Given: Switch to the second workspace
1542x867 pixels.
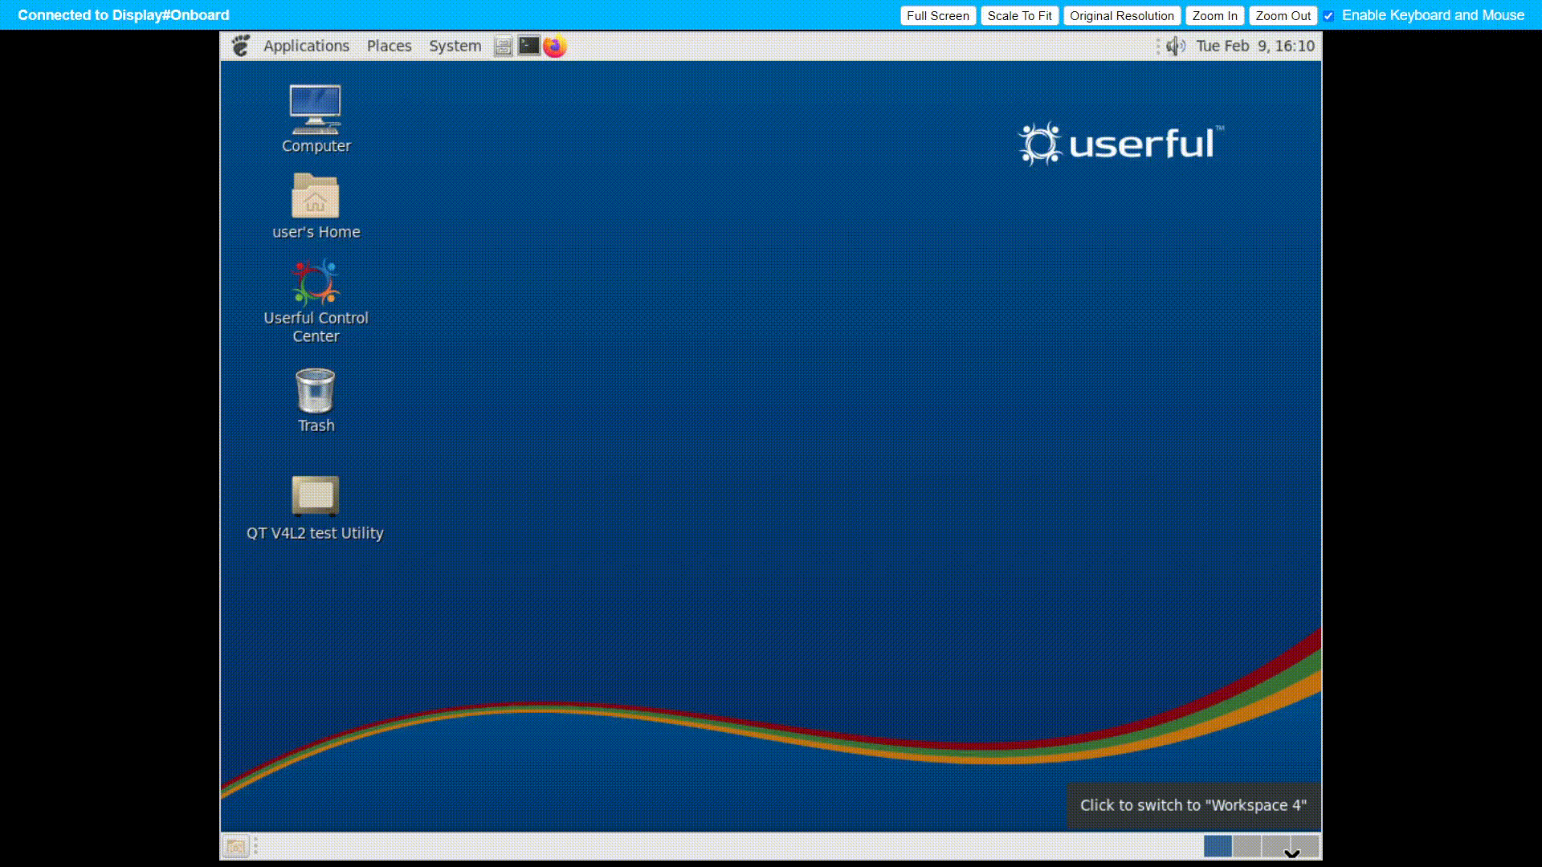Looking at the screenshot, I should click(x=1246, y=846).
